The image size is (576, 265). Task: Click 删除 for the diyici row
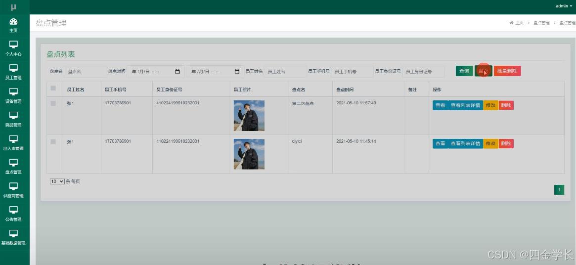click(x=506, y=144)
